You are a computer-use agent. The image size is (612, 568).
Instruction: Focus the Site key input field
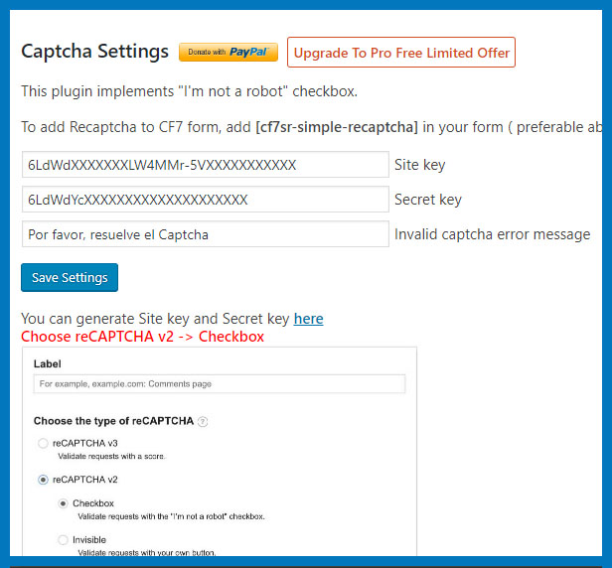tap(206, 165)
